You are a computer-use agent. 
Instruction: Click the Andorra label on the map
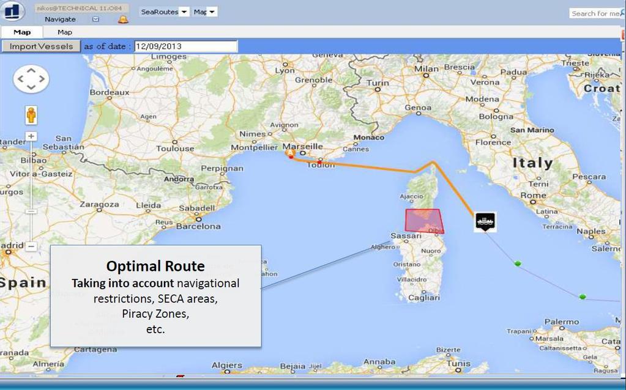click(x=179, y=179)
